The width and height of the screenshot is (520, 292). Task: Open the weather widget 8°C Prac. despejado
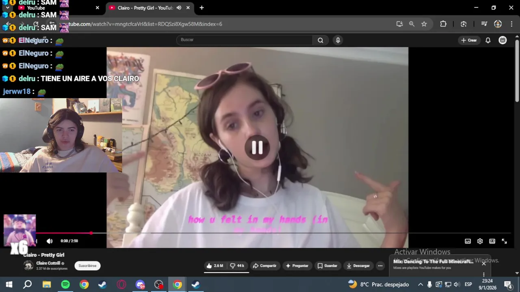[x=379, y=284]
